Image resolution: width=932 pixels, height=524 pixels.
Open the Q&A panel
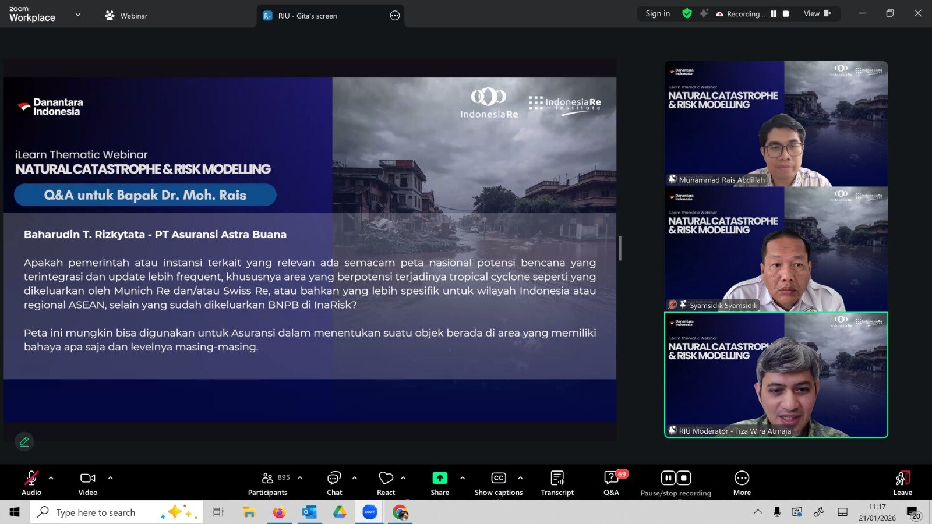[611, 483]
